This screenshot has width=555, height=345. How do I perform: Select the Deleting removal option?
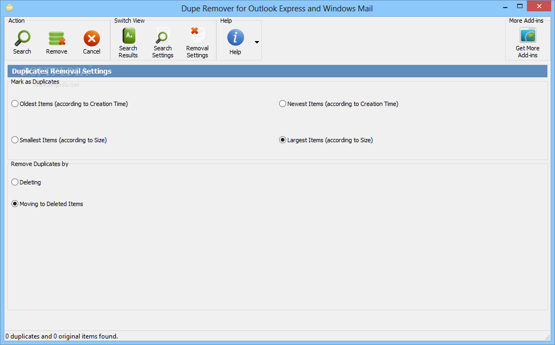coord(26,182)
